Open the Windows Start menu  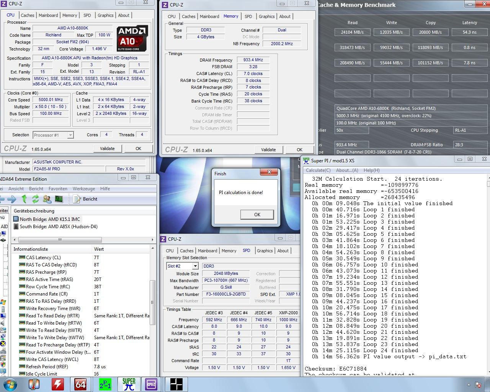pyautogui.click(x=10, y=384)
